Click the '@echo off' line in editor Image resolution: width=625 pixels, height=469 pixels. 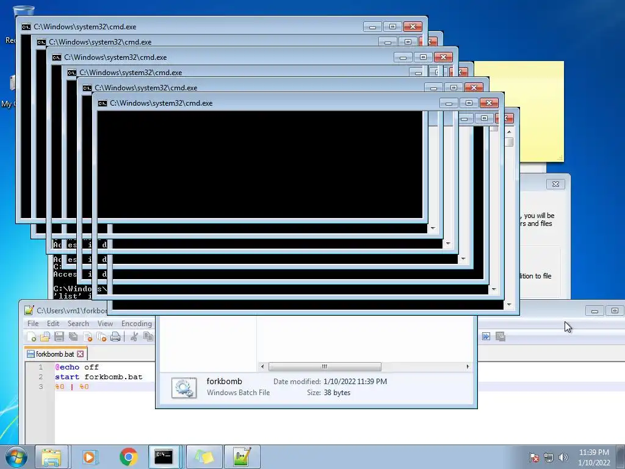(77, 367)
